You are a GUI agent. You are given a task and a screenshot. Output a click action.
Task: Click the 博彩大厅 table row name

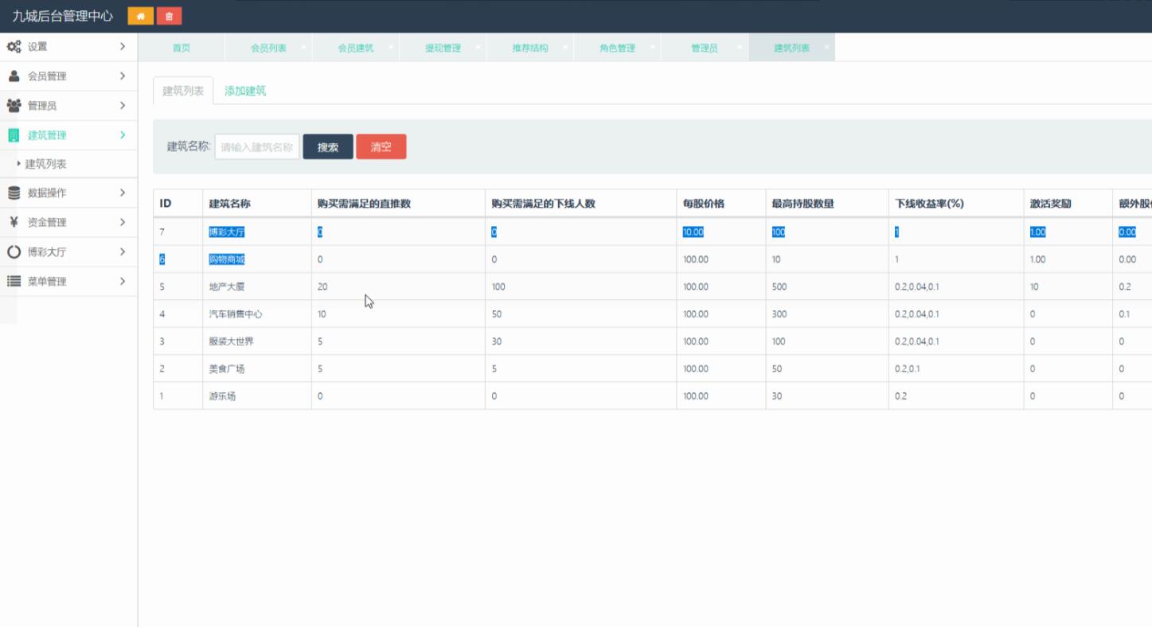coord(227,232)
